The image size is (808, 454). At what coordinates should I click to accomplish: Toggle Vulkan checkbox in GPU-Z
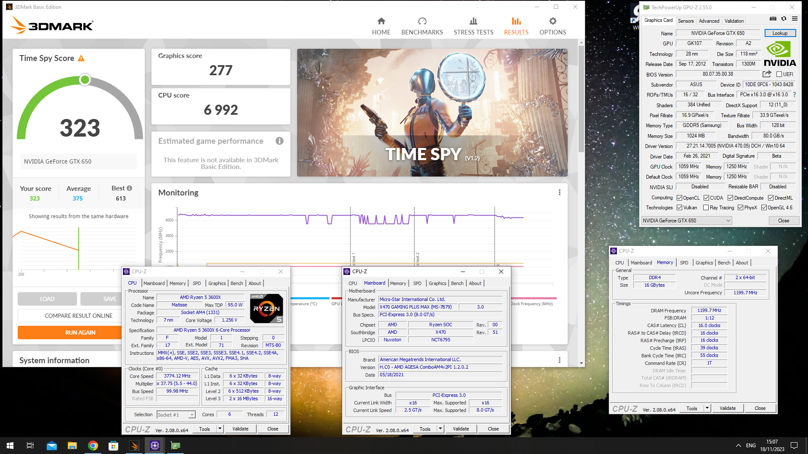679,208
